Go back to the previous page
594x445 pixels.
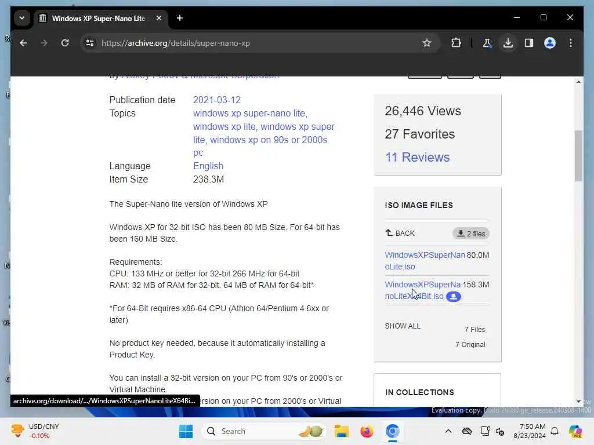(x=23, y=43)
